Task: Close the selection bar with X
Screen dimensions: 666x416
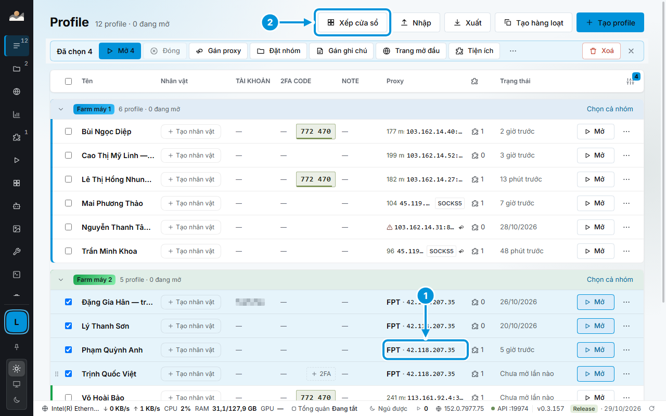Action: pos(631,51)
